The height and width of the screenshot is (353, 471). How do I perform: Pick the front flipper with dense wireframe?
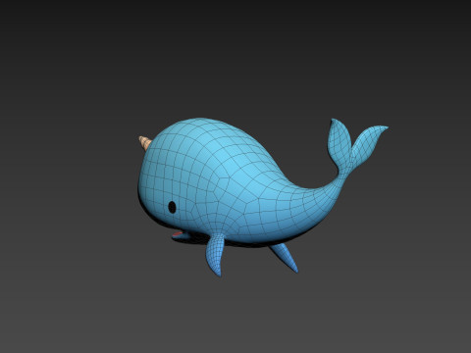[215, 254]
